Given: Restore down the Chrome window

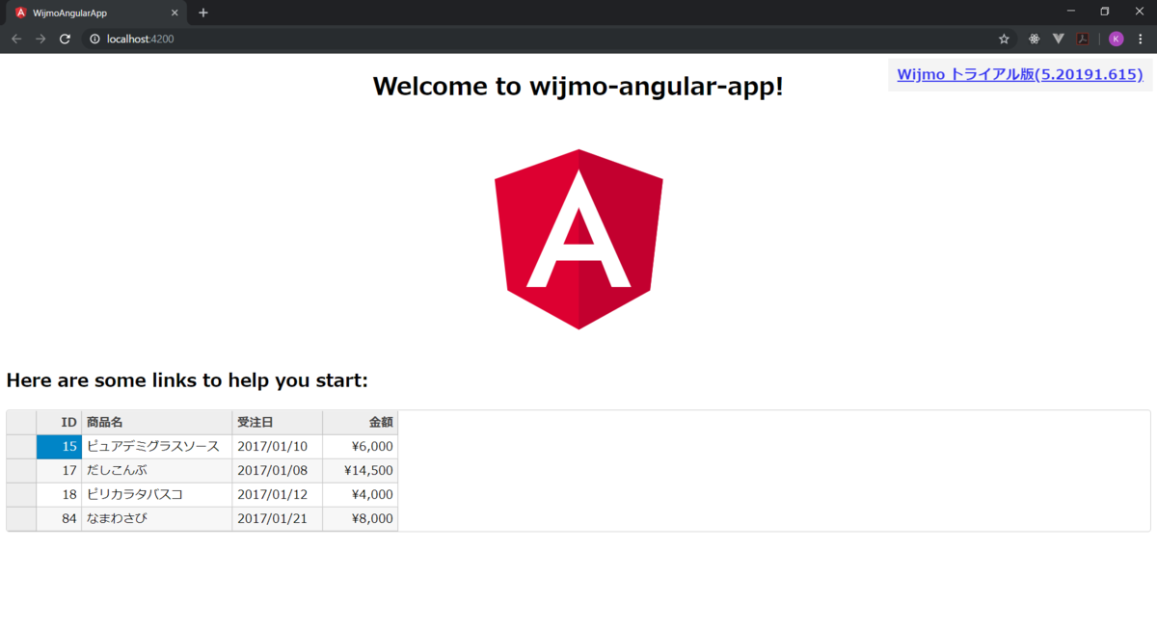Looking at the screenshot, I should (x=1105, y=12).
